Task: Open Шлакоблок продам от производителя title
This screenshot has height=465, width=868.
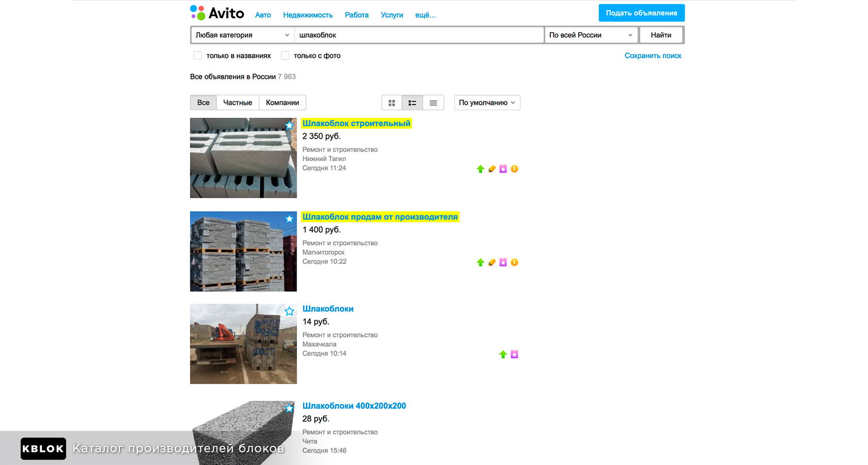Action: point(380,217)
